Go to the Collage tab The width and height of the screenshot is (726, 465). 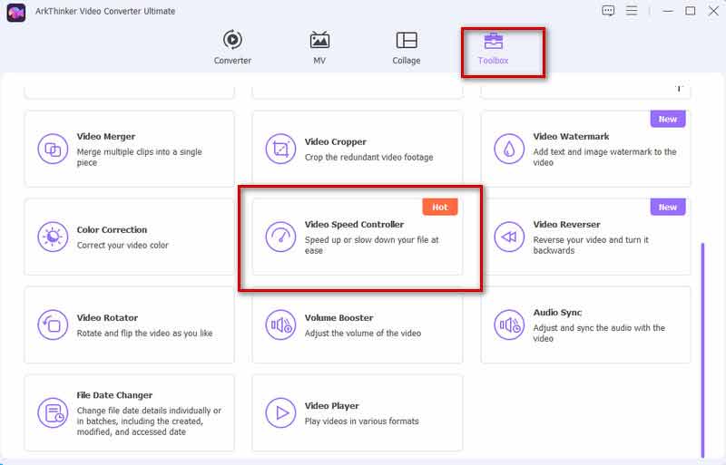tap(407, 48)
